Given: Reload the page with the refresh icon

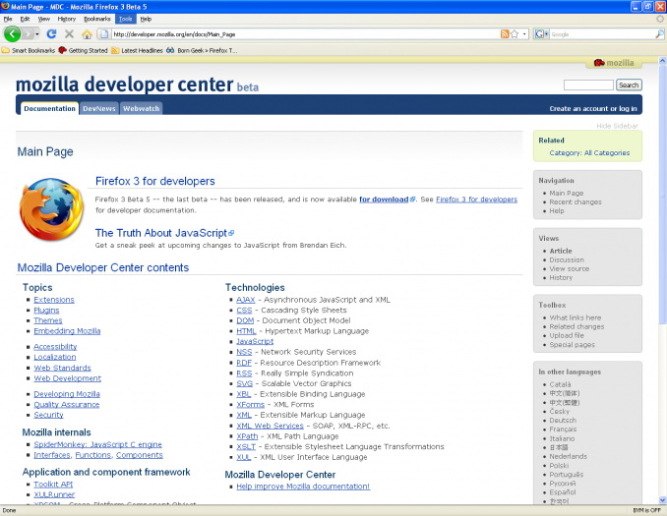Looking at the screenshot, I should point(51,34).
